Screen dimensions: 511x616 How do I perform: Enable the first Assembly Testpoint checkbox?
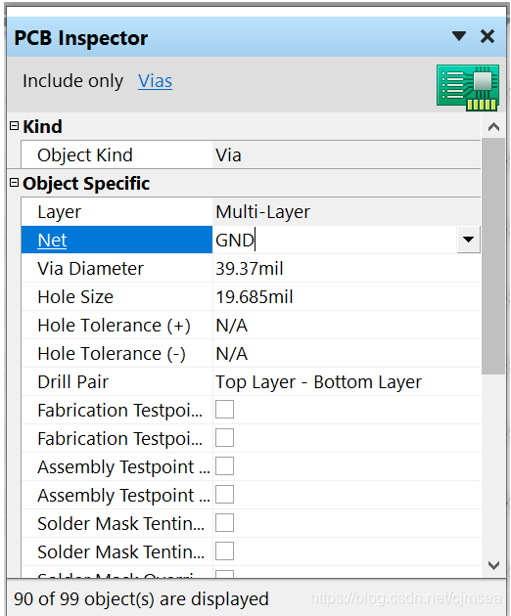tap(224, 466)
